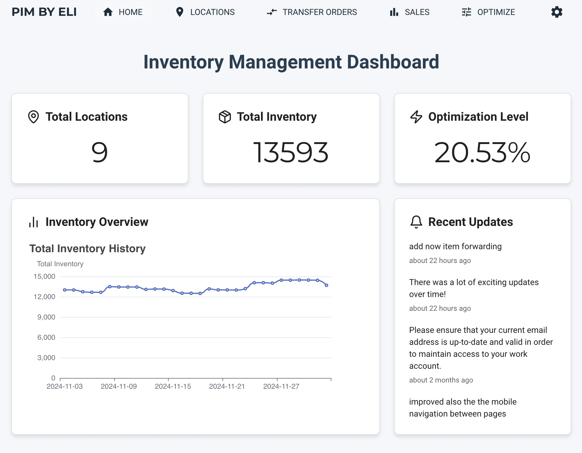Click the Recent Updates bell icon
582x453 pixels.
416,222
